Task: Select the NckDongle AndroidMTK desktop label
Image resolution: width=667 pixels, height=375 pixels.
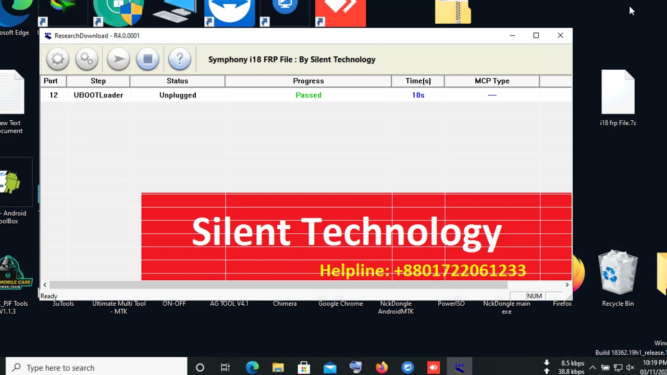Action: coord(396,307)
